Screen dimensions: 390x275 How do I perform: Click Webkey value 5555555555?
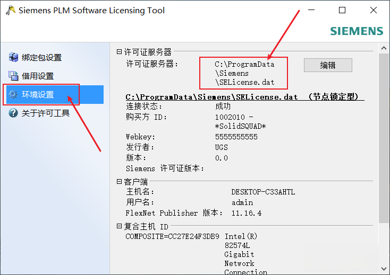tap(236, 137)
